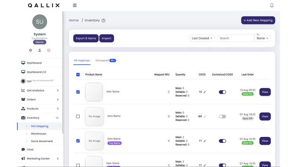
Task: Open the Last Created sort dropdown
Action: 202,38
